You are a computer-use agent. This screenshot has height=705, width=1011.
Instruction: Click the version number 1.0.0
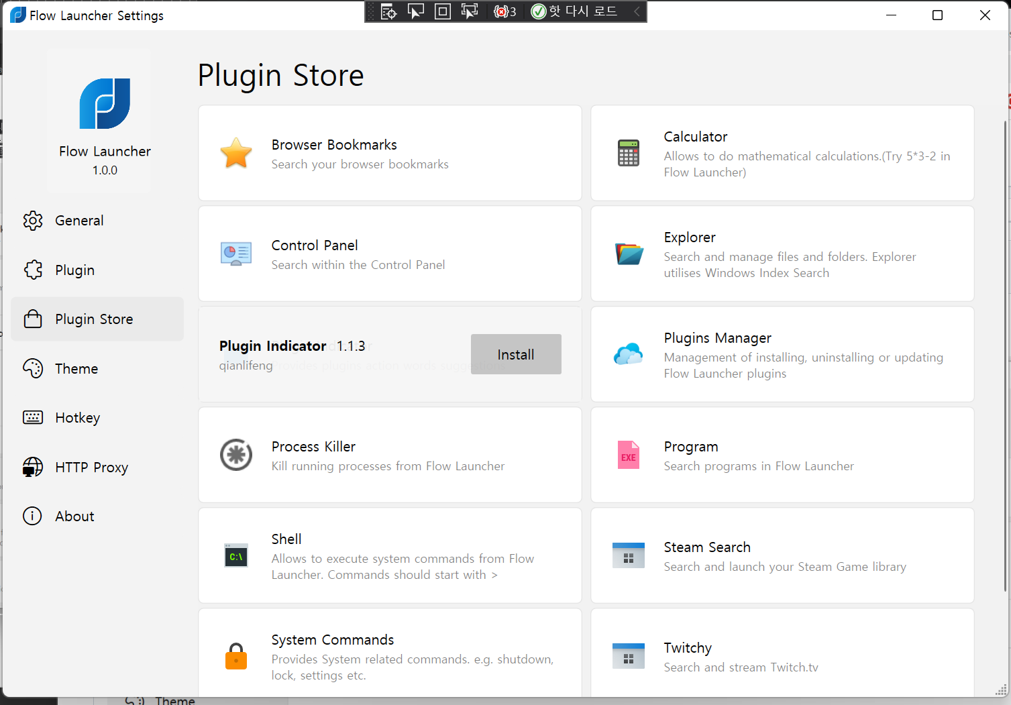coord(105,170)
